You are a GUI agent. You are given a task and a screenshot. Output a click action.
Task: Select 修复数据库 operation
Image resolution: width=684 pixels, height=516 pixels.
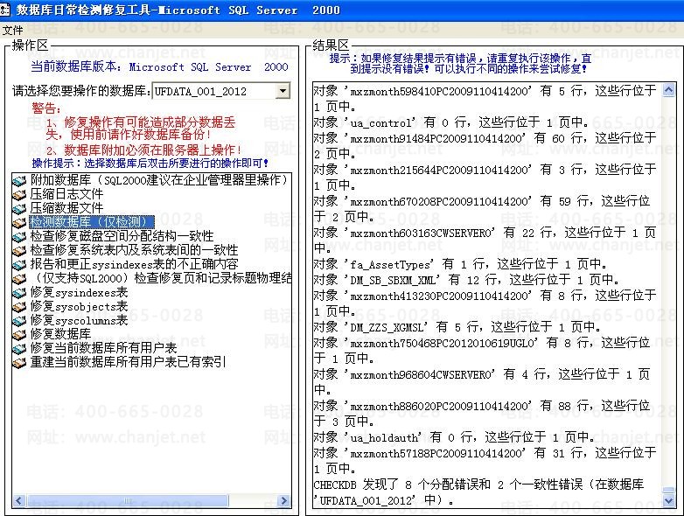pyautogui.click(x=60, y=334)
